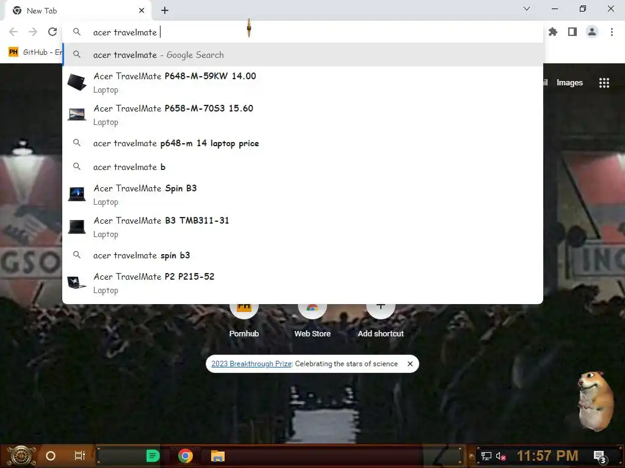Viewport: 625px width, 468px height.
Task: Toggle the side panel icon
Action: pyautogui.click(x=573, y=32)
